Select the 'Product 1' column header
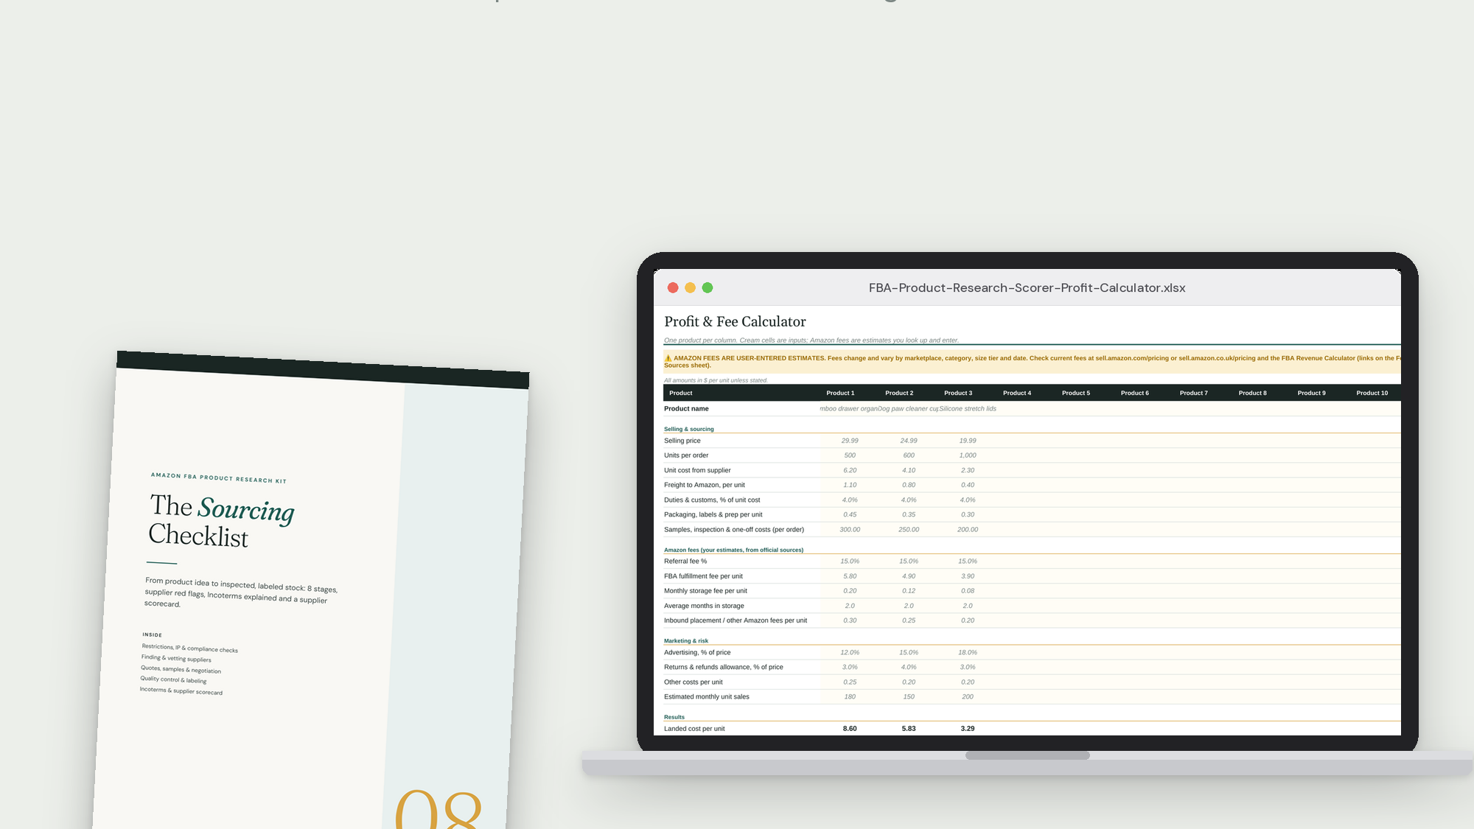Screen dimensions: 1474x829 pyautogui.click(x=840, y=393)
